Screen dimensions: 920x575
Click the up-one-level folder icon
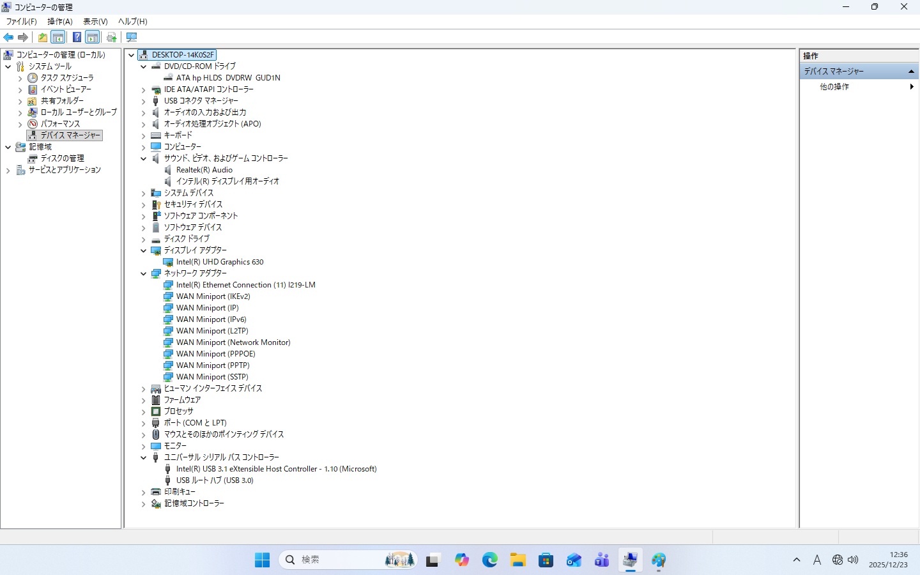(42, 37)
